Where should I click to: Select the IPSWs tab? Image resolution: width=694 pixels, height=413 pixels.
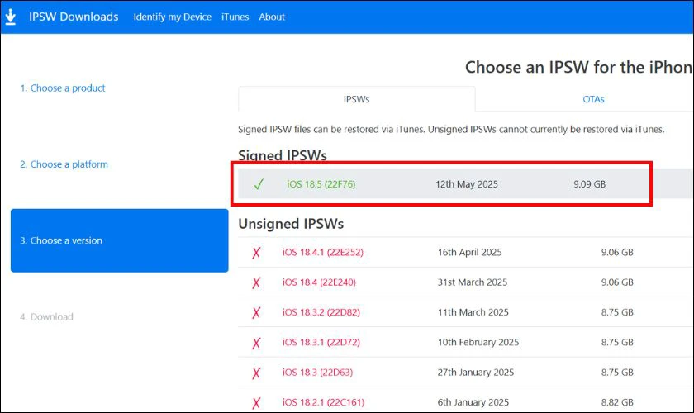point(356,99)
